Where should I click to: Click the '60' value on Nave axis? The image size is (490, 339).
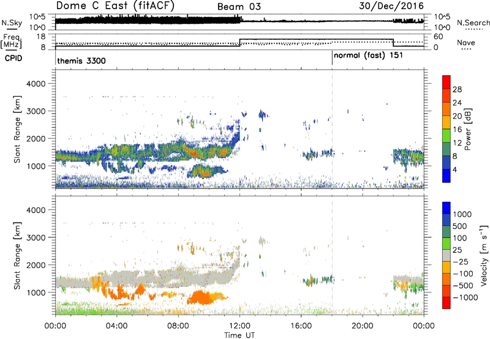click(439, 37)
